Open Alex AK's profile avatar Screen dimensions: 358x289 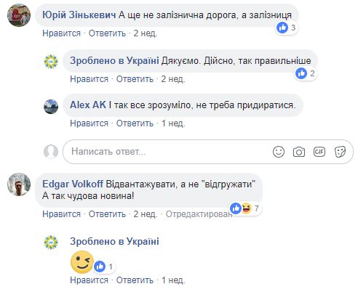tap(51, 107)
